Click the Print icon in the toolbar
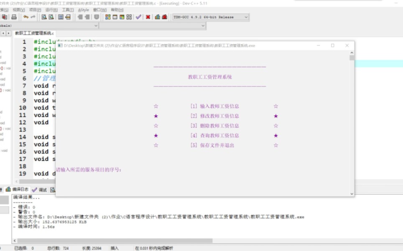403x251 pixels. pos(14,17)
